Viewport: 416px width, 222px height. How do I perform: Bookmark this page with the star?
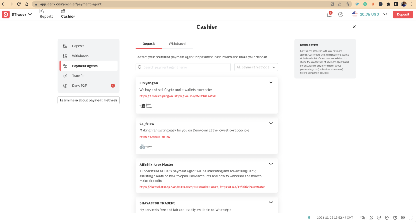(x=348, y=4)
